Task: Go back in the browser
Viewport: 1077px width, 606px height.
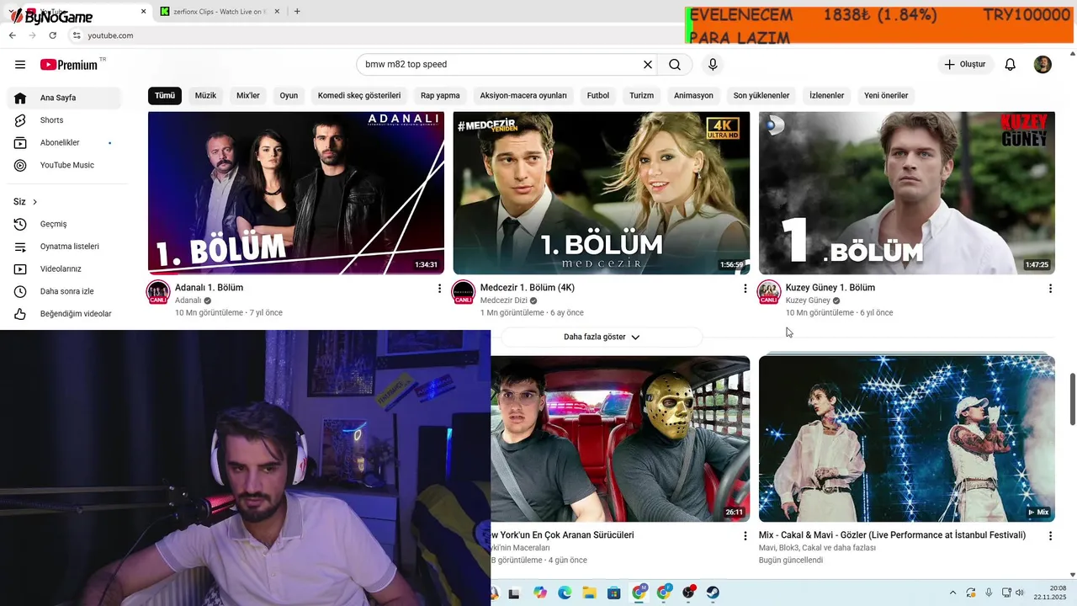Action: tap(13, 35)
